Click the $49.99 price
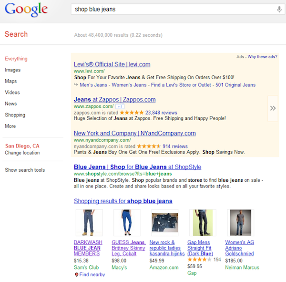 point(157,261)
